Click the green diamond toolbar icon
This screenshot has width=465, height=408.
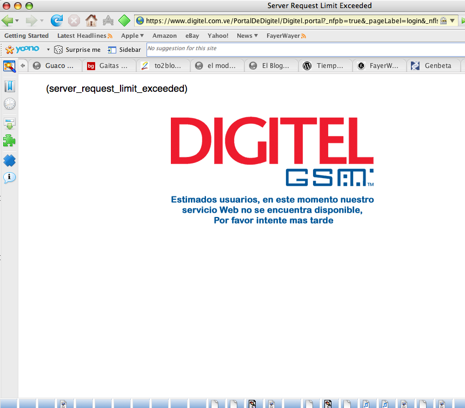[x=124, y=21]
